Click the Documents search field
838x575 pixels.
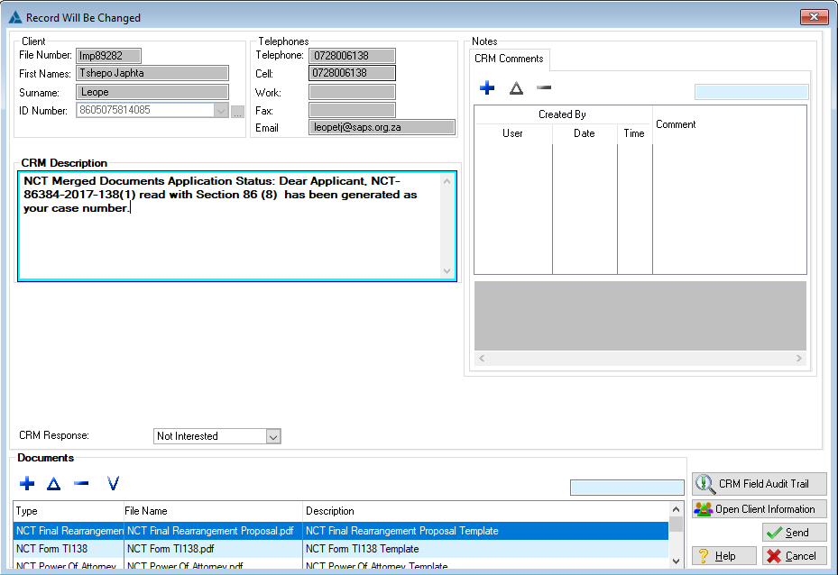[627, 488]
